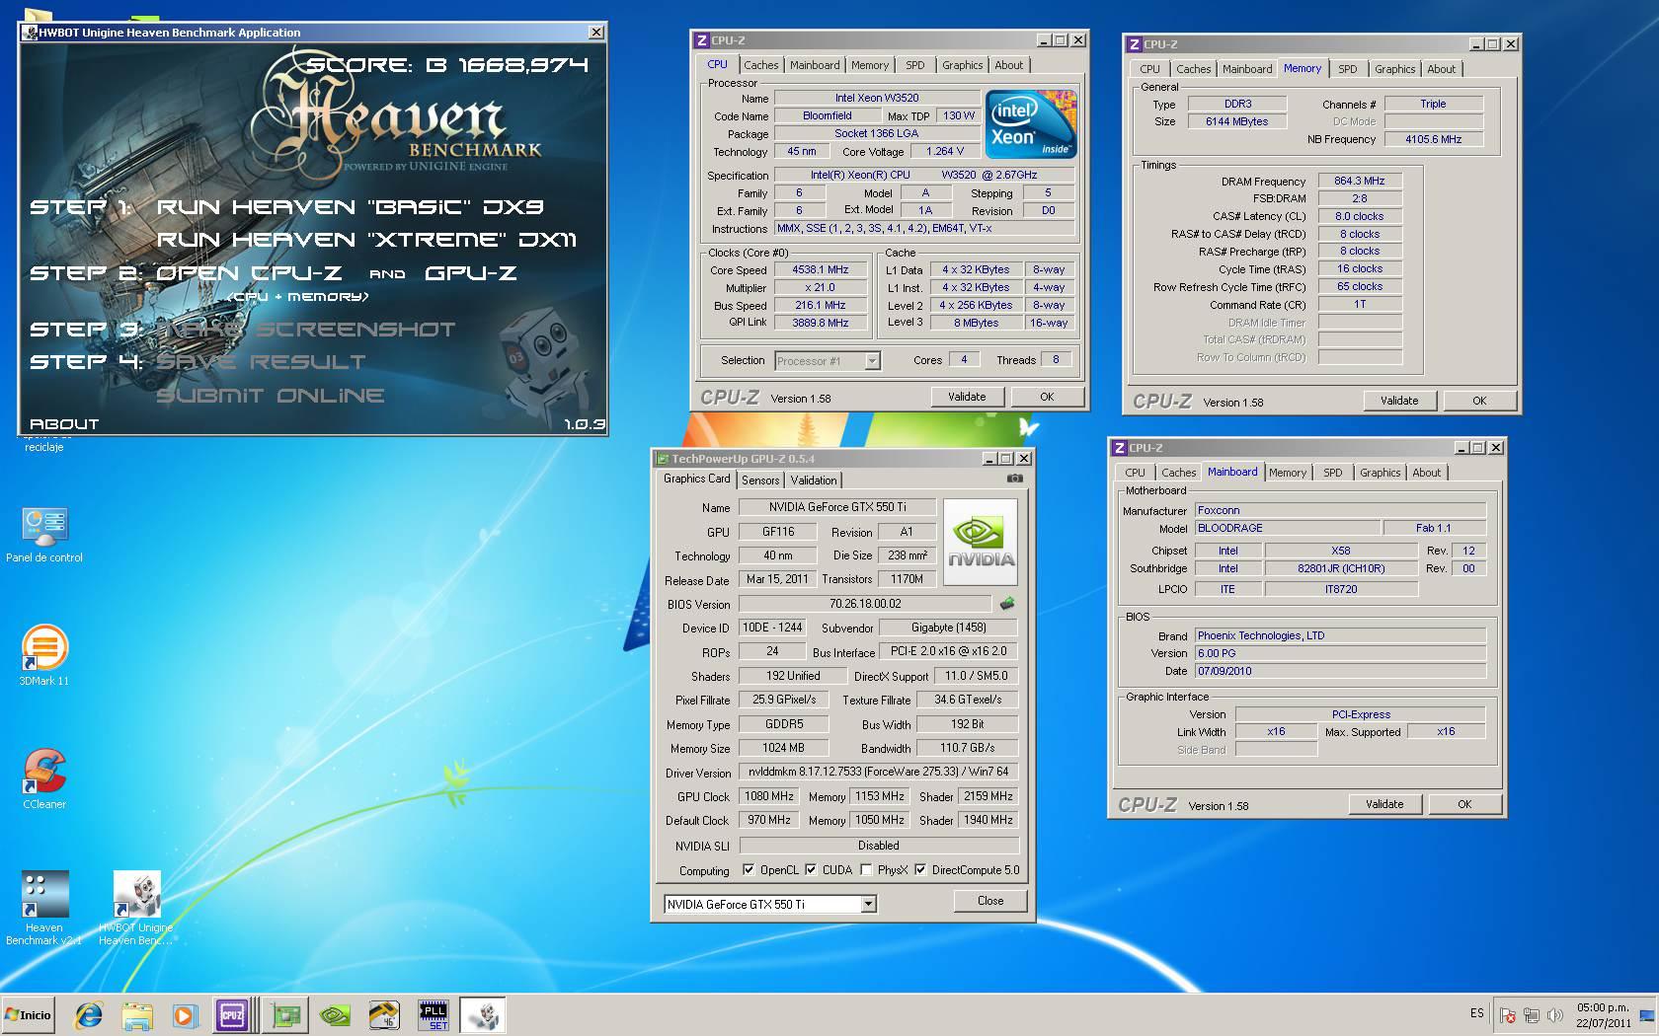Click the DRAM Frequency 864.3 MHz field

click(x=1360, y=181)
